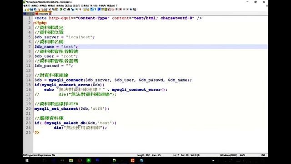Image resolution: width=291 pixels, height=164 pixels.
Task: Open the Encoding (N) menu
Action: (x=60, y=6)
